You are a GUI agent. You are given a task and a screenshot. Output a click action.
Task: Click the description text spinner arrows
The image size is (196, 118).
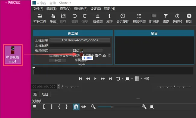pos(109,55)
